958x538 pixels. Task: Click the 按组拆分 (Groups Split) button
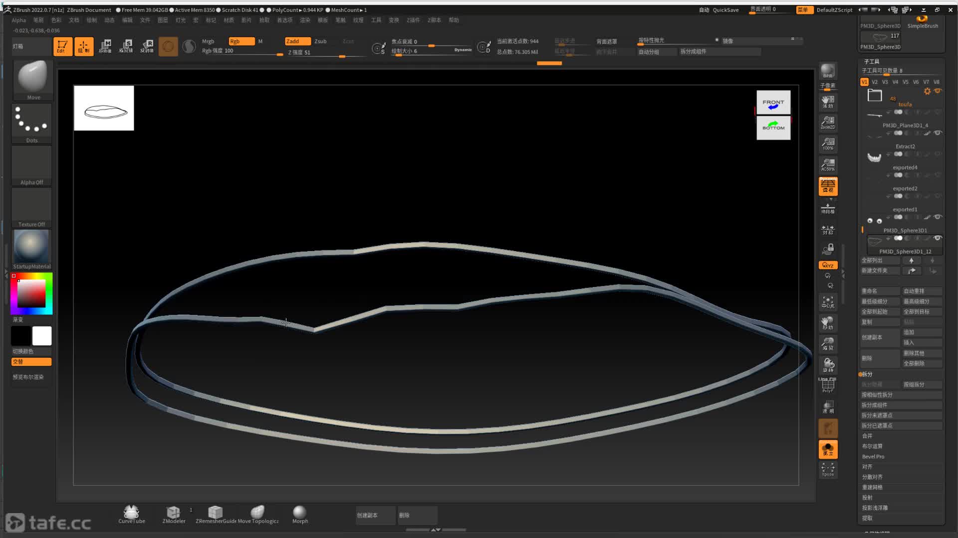tap(922, 385)
